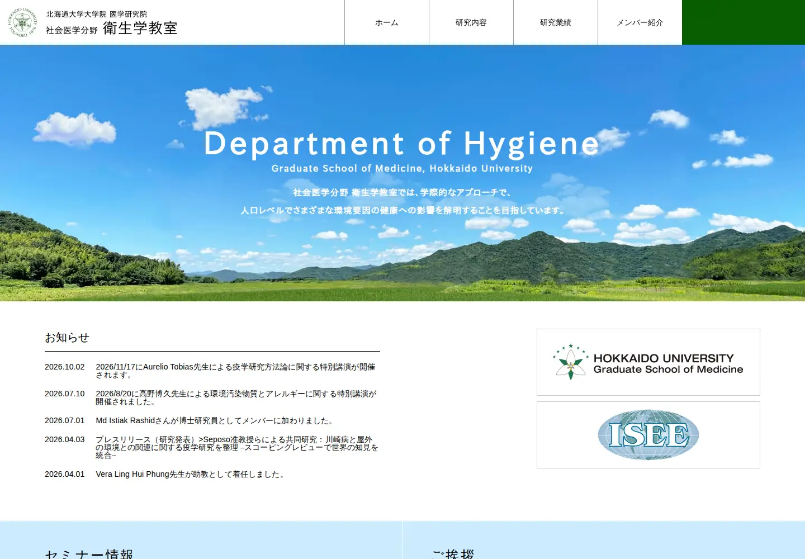The height and width of the screenshot is (559, 805).
Task: Click the 2026.10.02 date text
Action: pyautogui.click(x=65, y=367)
